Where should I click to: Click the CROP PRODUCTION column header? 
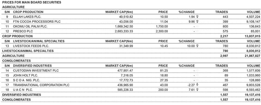[x=28, y=12]
